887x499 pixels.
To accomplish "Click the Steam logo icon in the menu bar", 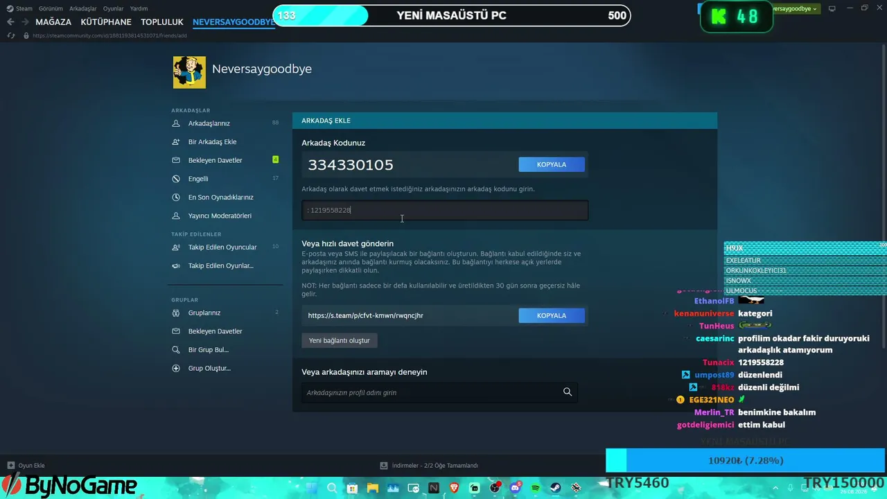I will click(10, 9).
